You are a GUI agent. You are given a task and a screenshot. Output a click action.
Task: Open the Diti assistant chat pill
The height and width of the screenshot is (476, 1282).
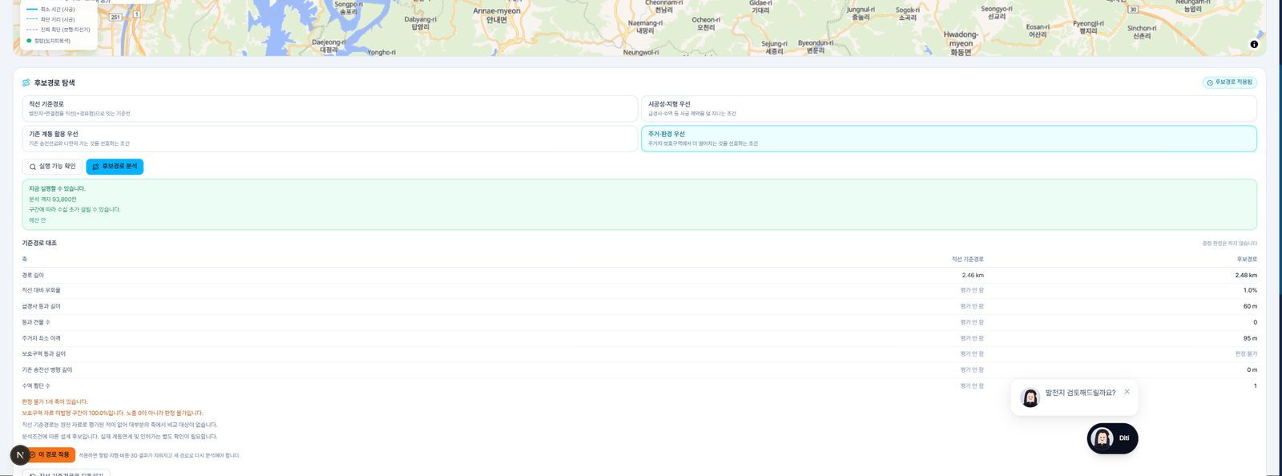[1112, 438]
